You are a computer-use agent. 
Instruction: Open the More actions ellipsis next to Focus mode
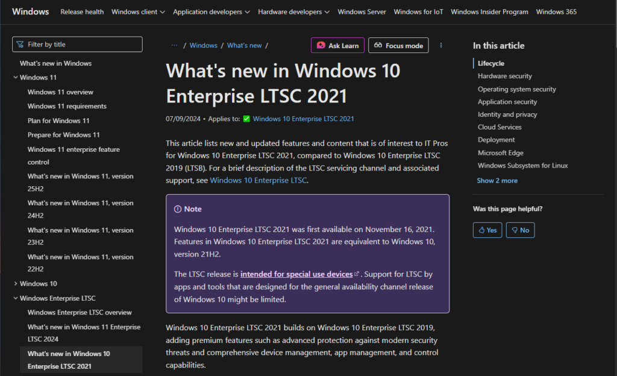[x=441, y=45]
